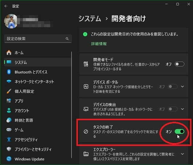193x165 pixels.
Task: Click the アクセシビリティ icon in sidebar
Action: coord(9,140)
